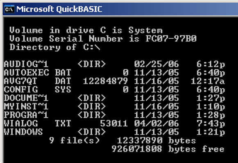Click MYINST~1 directory name
This screenshot has height=163, width=238.
click(26, 106)
